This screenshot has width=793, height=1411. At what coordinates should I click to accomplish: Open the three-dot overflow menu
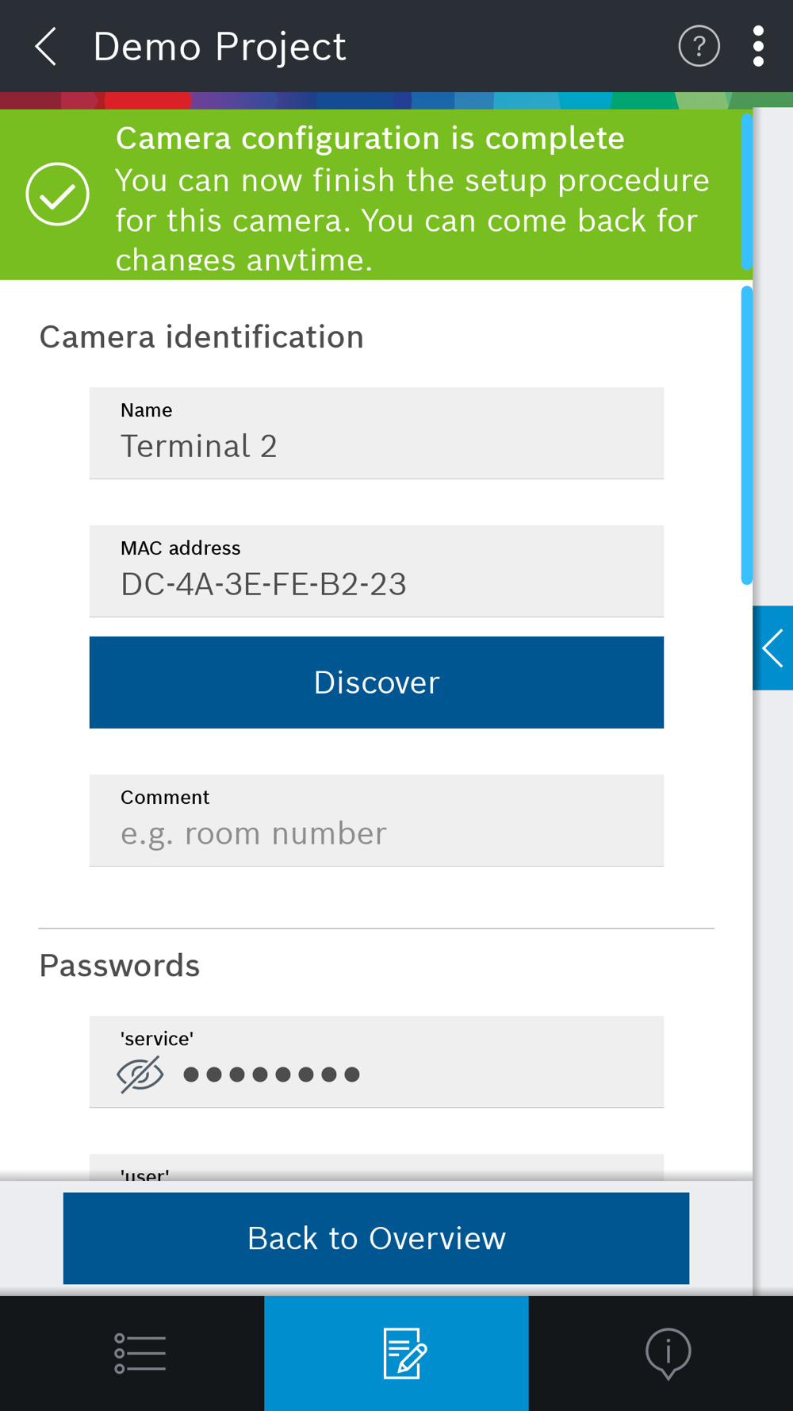point(758,46)
